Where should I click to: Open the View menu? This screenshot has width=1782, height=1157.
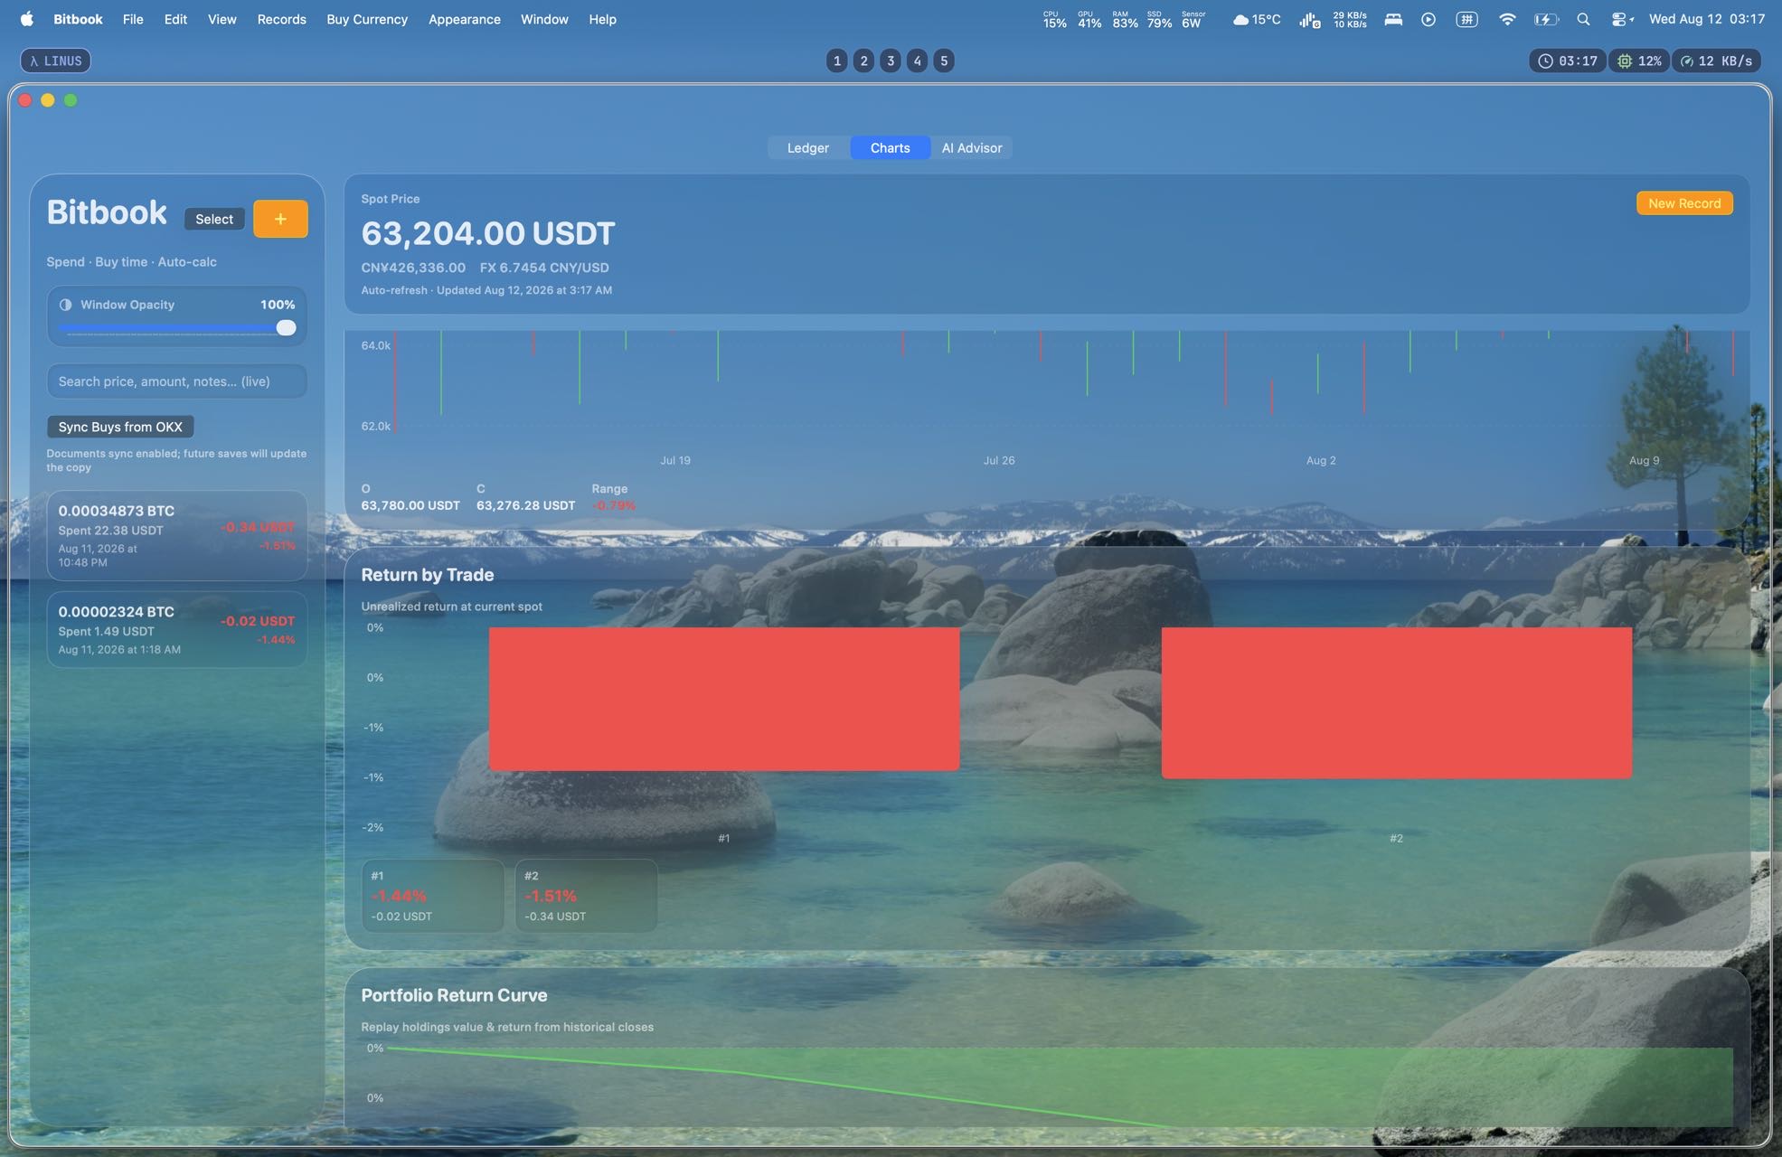pos(222,19)
